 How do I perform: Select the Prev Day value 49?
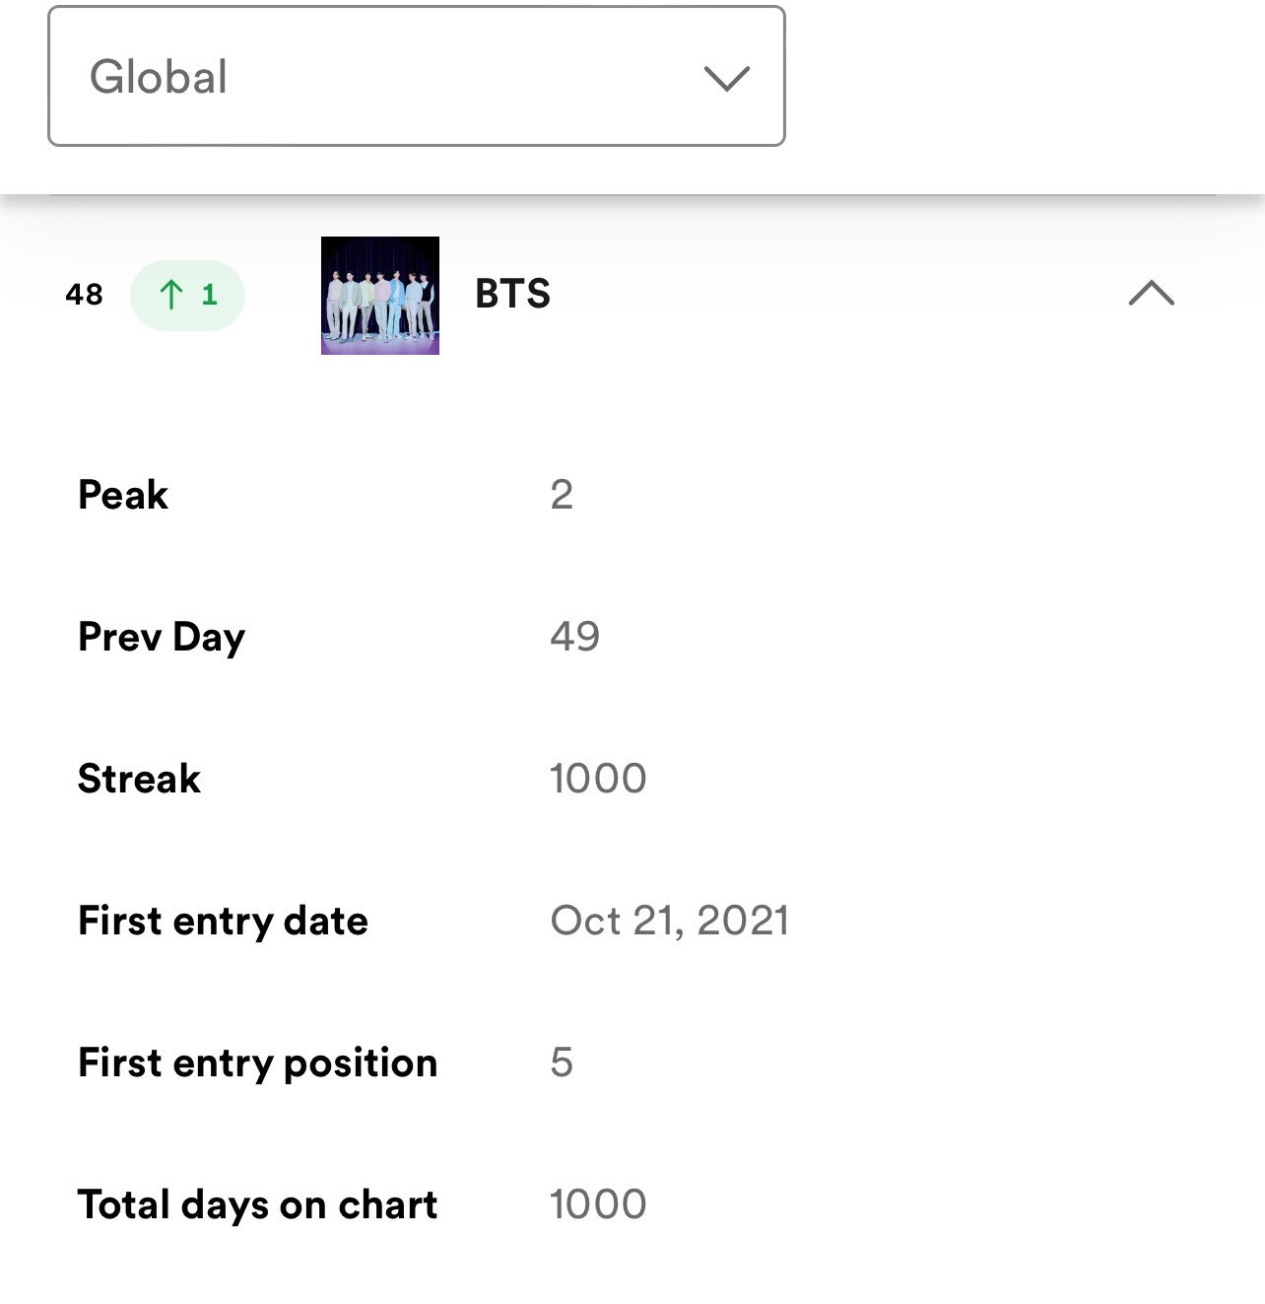[x=574, y=637]
